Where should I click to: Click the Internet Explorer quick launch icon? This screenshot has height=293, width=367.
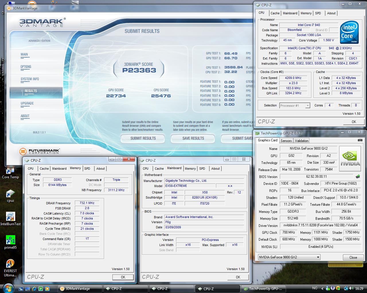tap(34, 289)
